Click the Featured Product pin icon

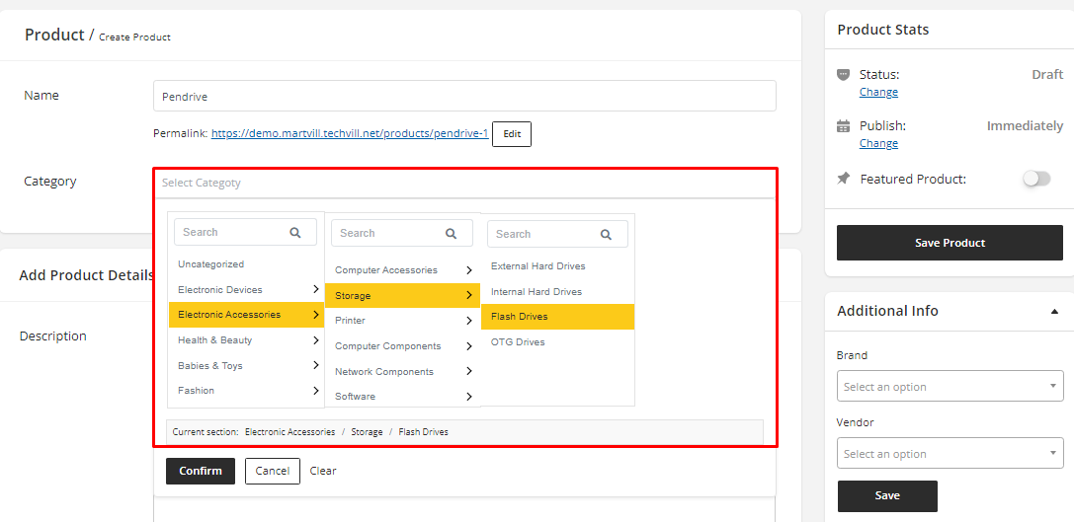coord(843,179)
